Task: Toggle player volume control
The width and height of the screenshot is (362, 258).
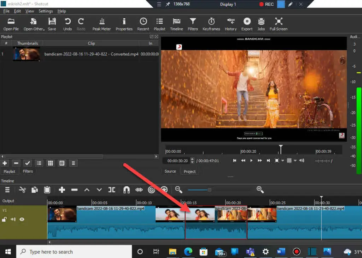Action: coord(302,161)
